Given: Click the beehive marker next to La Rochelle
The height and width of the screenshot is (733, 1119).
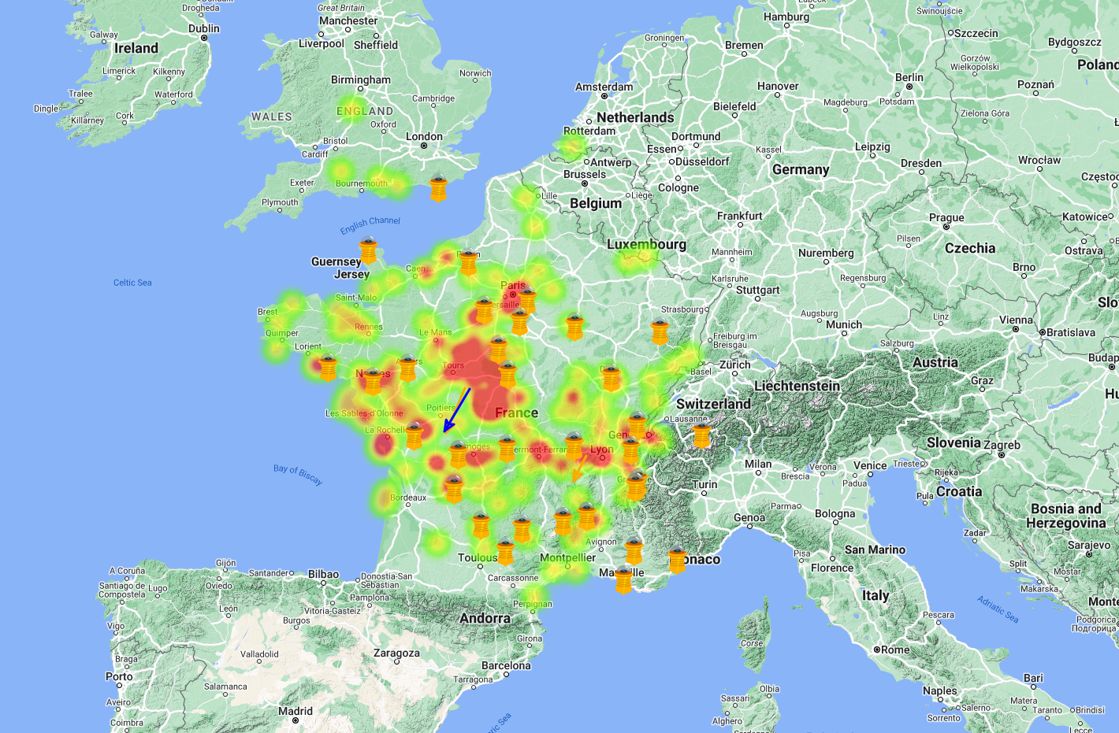Looking at the screenshot, I should point(414,436).
